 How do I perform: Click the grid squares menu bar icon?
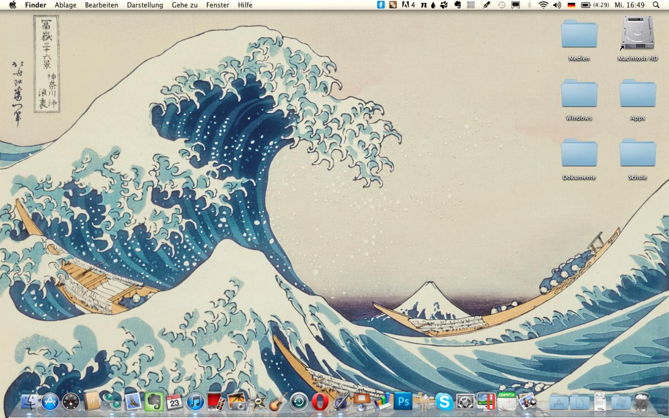471,5
